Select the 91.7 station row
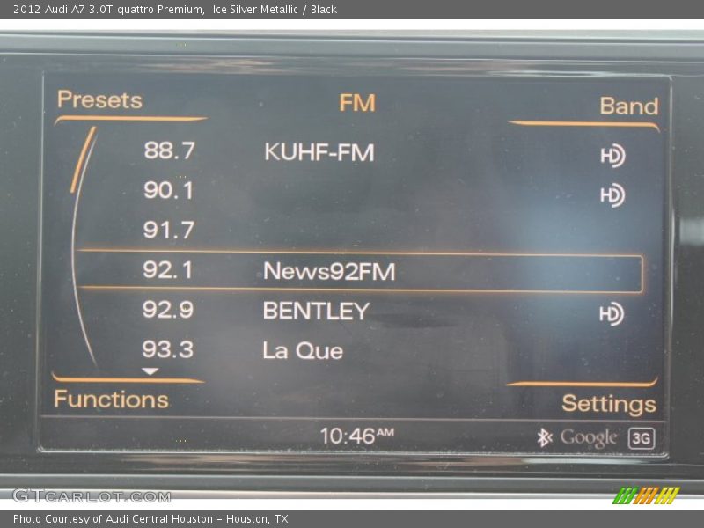Screen dimensions: 704x528 pos(359,230)
